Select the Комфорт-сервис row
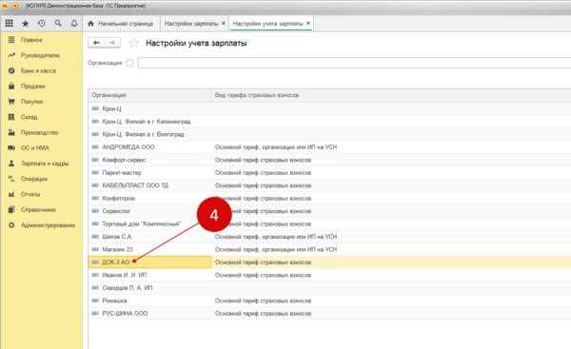571x349 pixels. 329,160
